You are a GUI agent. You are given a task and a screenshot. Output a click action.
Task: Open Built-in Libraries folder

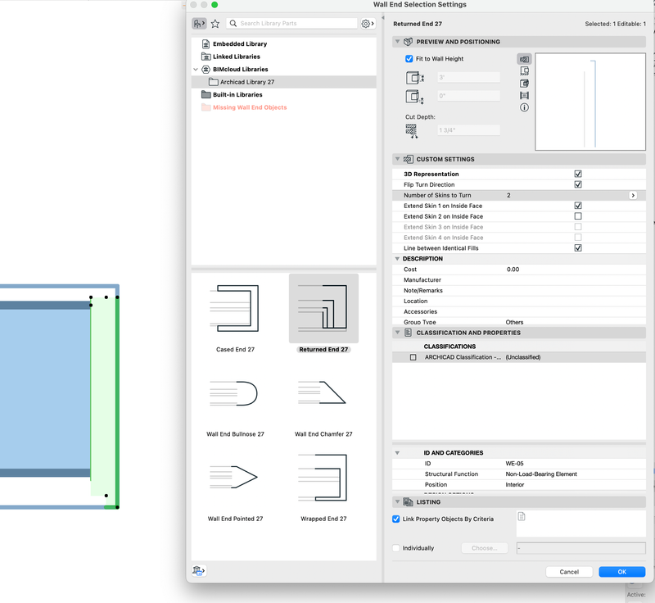coord(237,94)
